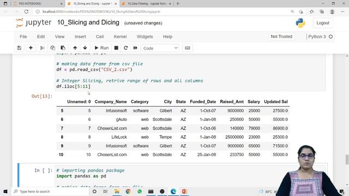Open the Edit menu
This screenshot has width=349, height=196.
(x=41, y=36)
